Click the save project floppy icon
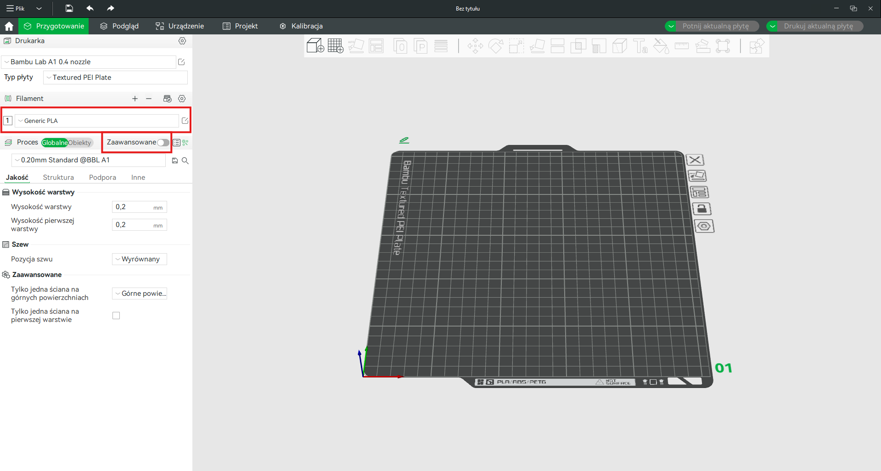Image resolution: width=881 pixels, height=471 pixels. (69, 8)
